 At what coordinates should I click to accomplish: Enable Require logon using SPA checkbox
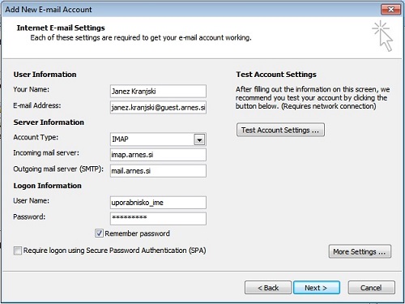click(18, 250)
